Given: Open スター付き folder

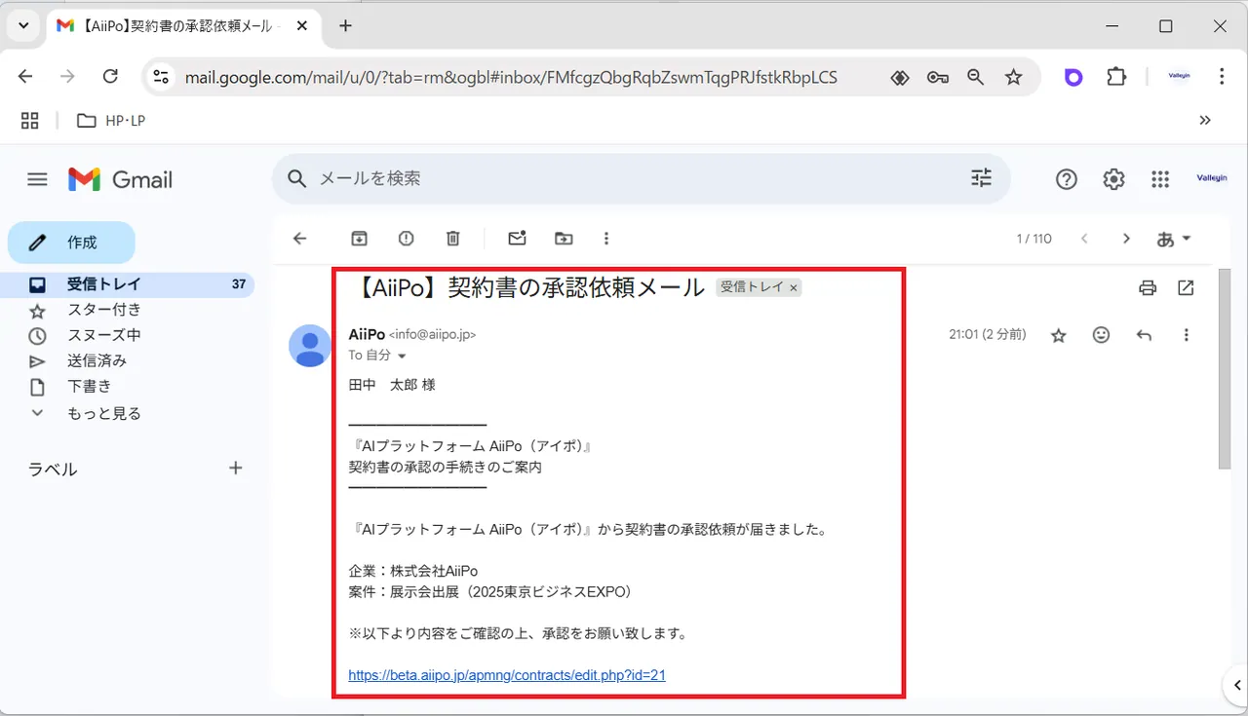Looking at the screenshot, I should tap(104, 310).
